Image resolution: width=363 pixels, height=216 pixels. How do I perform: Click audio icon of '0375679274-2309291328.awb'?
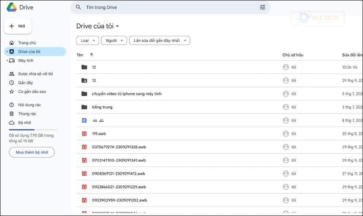point(84,147)
